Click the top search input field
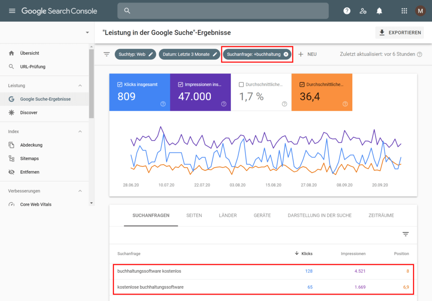Viewport: 432px width, 301px height. 223,11
